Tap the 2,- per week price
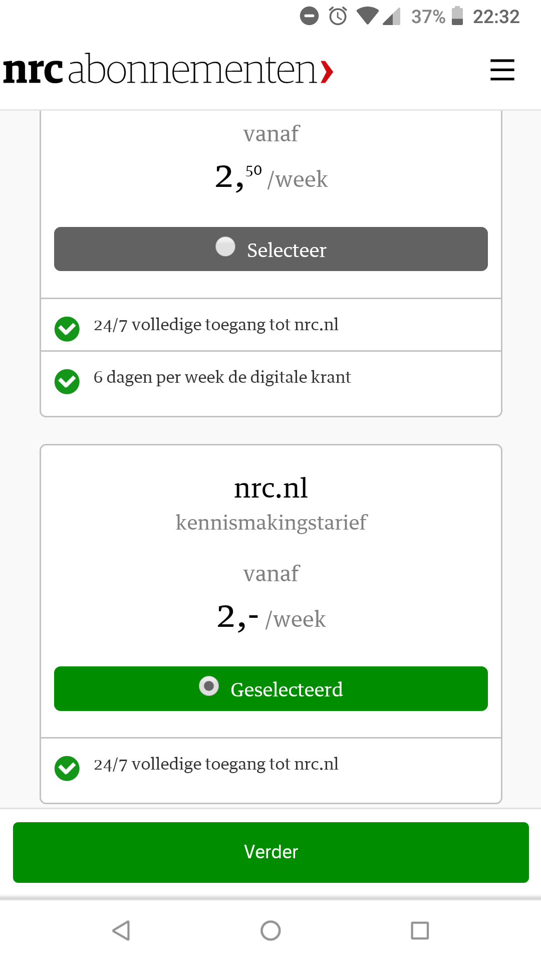541x962 pixels. tap(271, 617)
